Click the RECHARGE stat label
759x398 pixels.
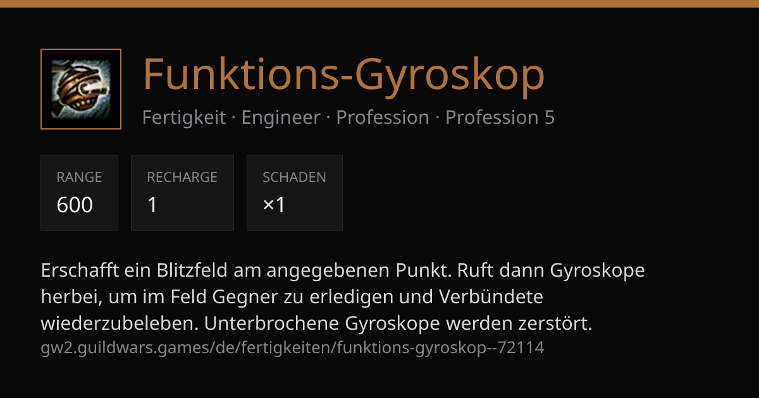(x=182, y=178)
